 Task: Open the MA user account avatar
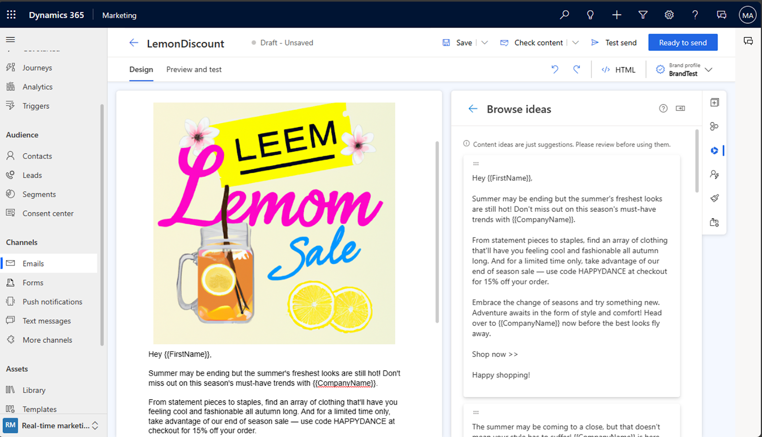748,15
